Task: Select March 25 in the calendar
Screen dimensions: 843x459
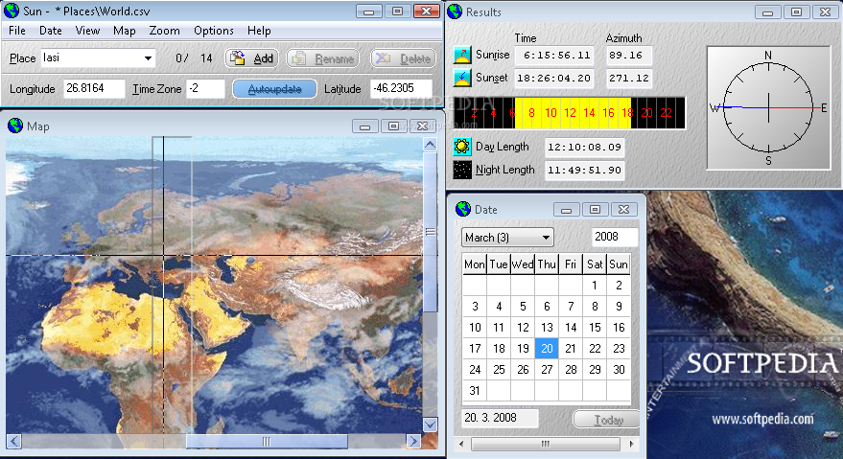Action: [x=499, y=370]
